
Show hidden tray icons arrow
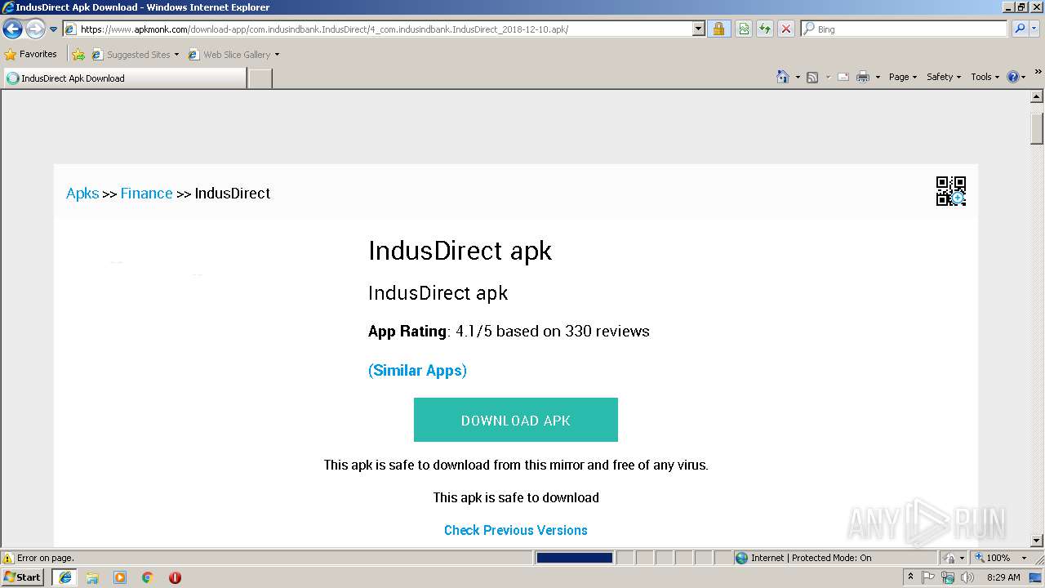click(x=910, y=577)
